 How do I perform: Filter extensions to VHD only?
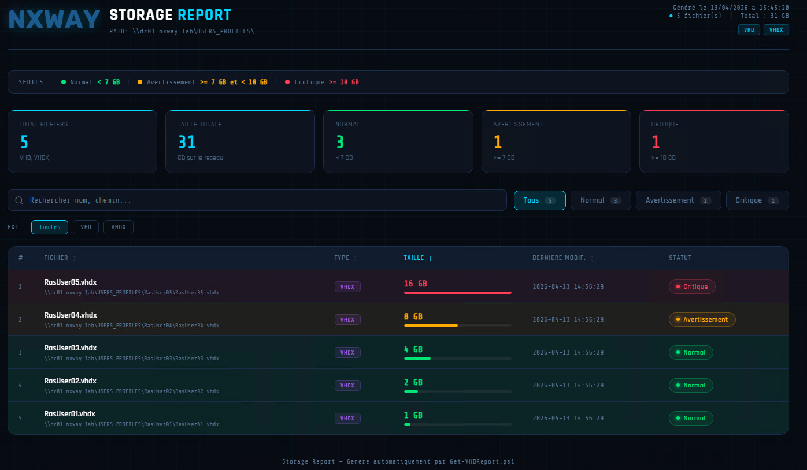(x=86, y=227)
